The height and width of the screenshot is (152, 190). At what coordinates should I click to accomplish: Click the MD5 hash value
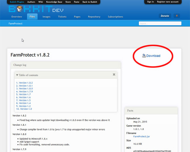click(x=152, y=151)
